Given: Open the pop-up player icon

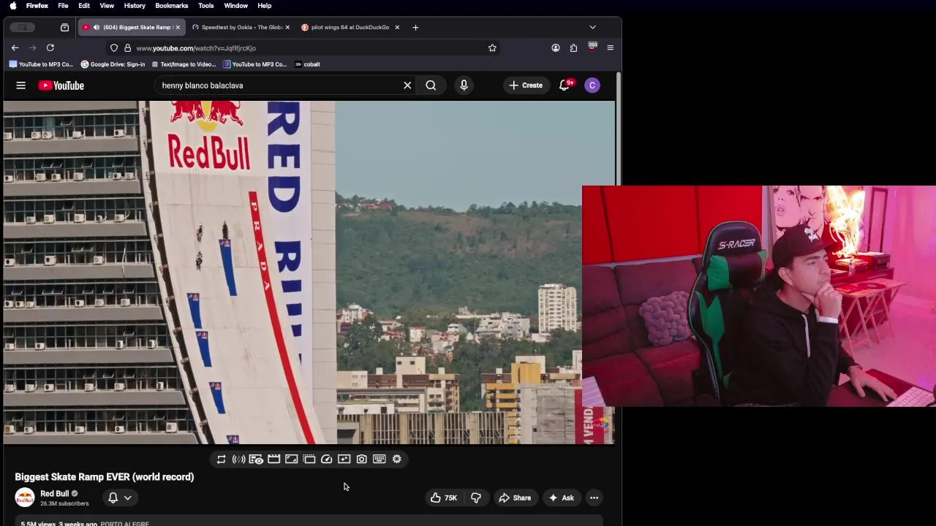Looking at the screenshot, I should tap(309, 459).
